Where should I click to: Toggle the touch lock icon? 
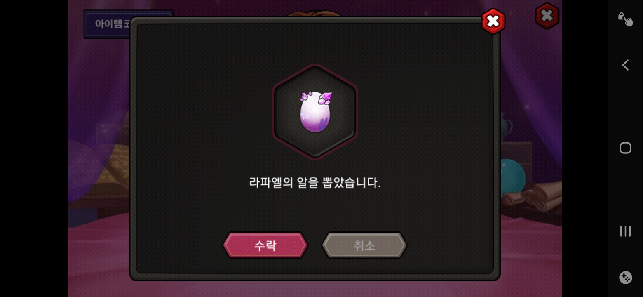pyautogui.click(x=625, y=19)
